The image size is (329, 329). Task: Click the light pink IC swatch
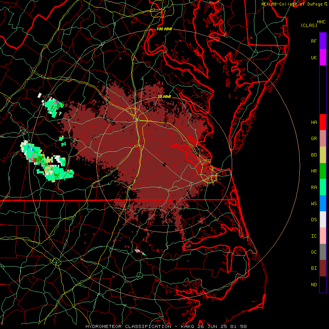323,236
